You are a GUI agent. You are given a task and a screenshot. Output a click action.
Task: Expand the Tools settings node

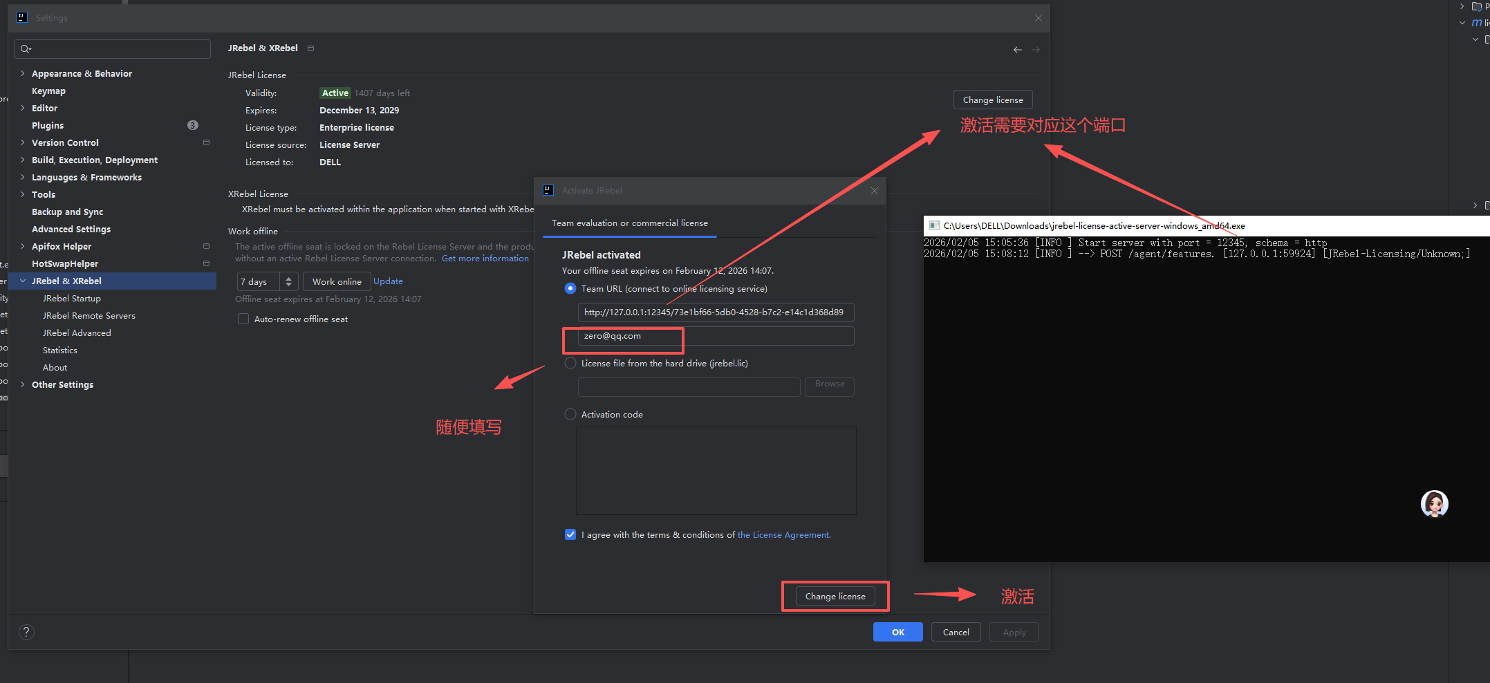[23, 194]
